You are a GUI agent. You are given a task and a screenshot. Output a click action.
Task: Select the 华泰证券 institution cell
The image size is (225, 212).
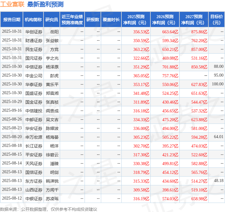34,84
